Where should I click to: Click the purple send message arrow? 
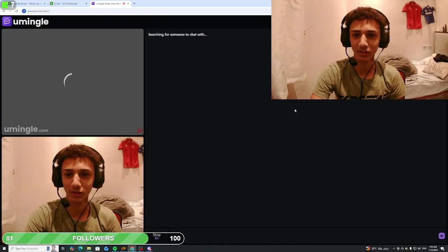pyautogui.click(x=442, y=236)
